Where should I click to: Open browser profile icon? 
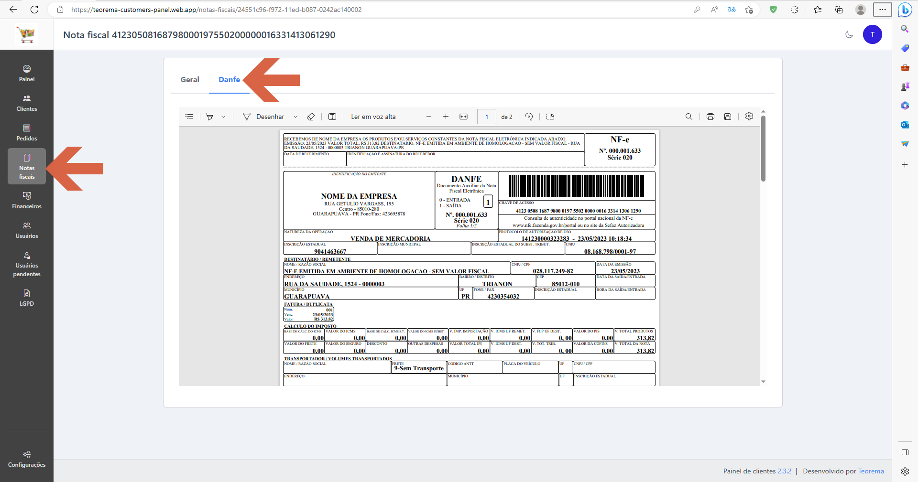click(x=861, y=10)
